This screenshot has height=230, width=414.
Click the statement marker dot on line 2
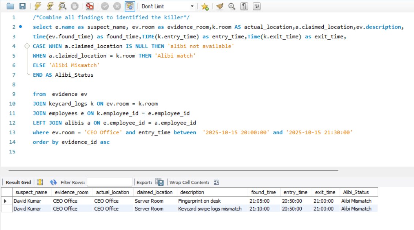pyautogui.click(x=20, y=27)
